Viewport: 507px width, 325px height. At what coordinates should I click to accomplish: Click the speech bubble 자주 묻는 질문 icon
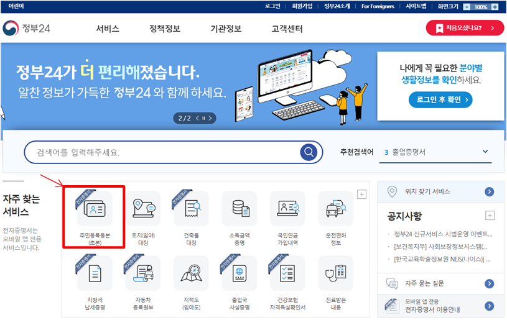point(392,283)
